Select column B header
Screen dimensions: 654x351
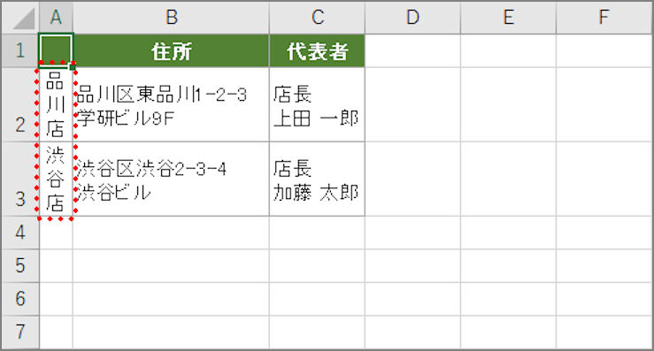point(171,18)
